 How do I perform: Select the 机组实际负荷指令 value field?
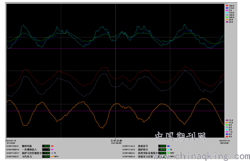[x=162, y=153]
